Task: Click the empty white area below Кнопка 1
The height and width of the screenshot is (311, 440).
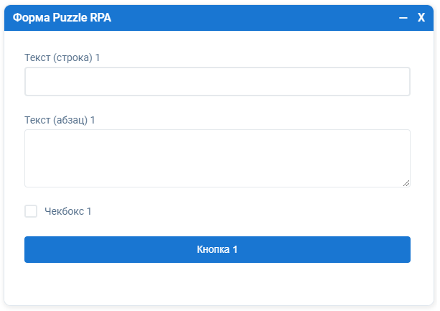Action: tap(217, 284)
